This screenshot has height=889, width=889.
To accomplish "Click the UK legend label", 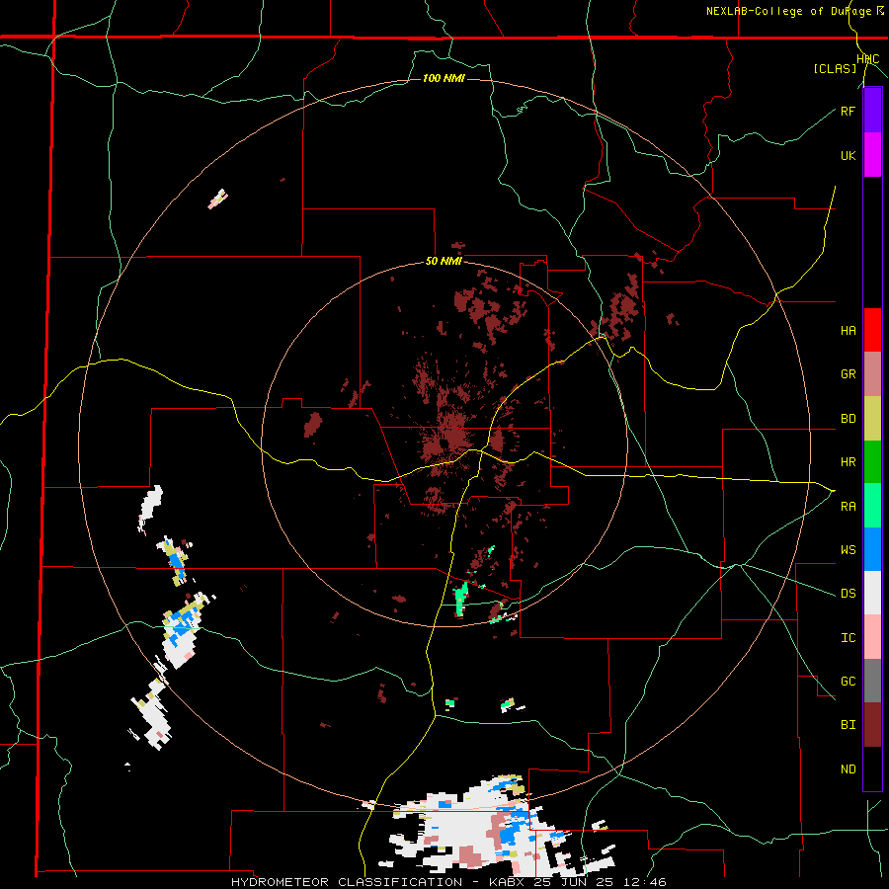I will tap(848, 155).
